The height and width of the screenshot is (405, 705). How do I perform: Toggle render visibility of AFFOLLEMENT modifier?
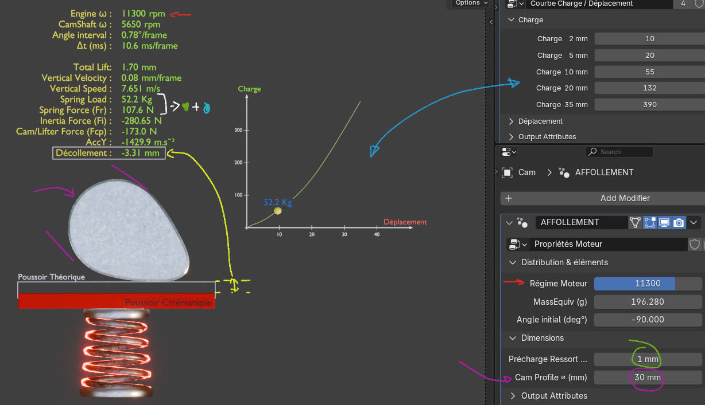(x=679, y=222)
